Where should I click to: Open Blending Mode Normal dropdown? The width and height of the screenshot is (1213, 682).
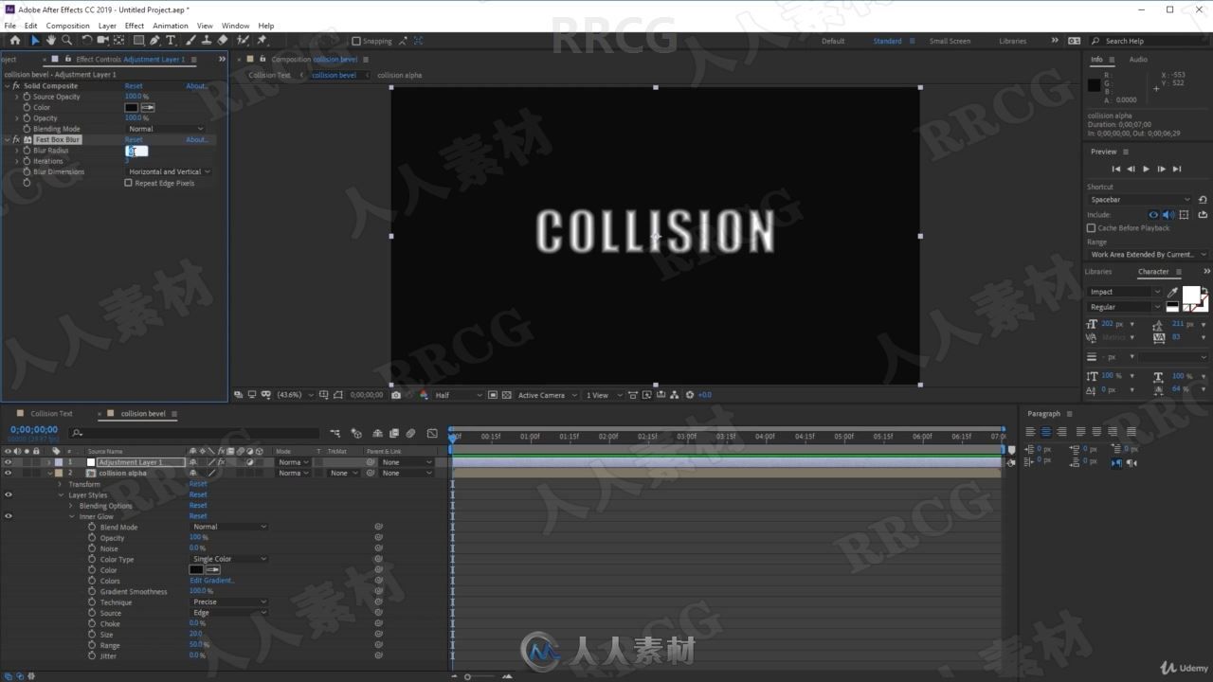pos(166,129)
